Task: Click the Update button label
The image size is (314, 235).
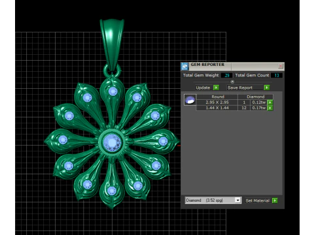Action: 203,87
